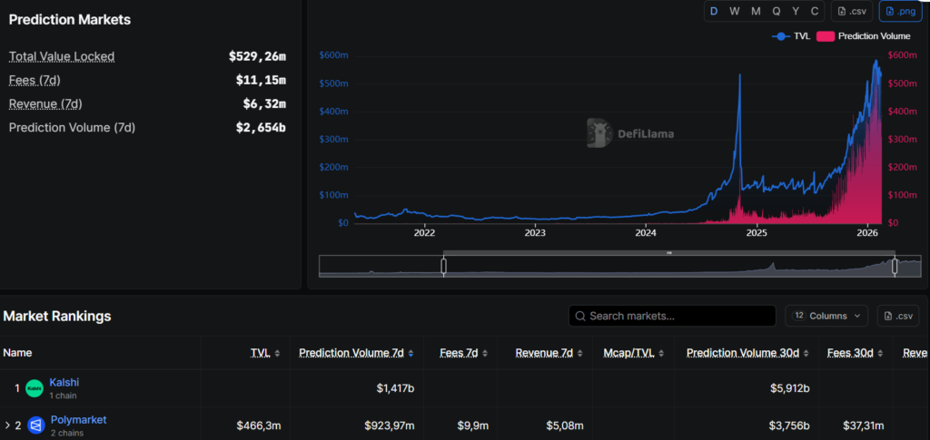Toggle the TVL series in legend
This screenshot has height=440, width=930.
(791, 36)
